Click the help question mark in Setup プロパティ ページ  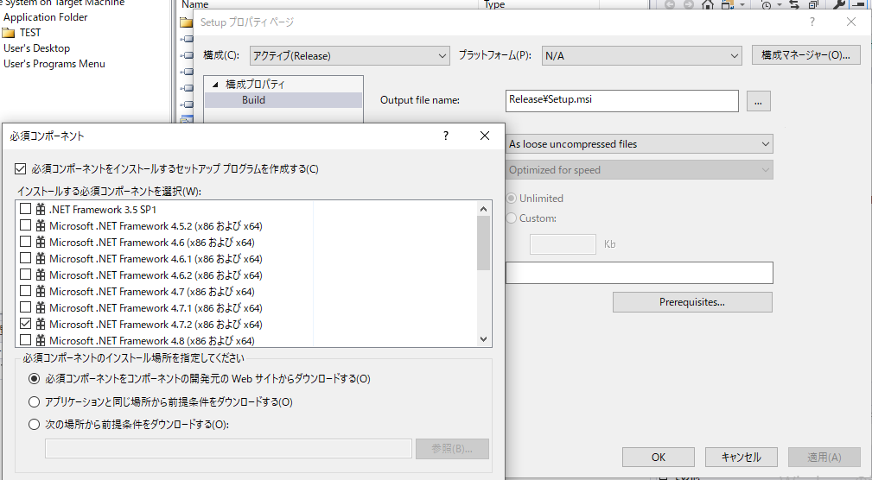tap(812, 22)
